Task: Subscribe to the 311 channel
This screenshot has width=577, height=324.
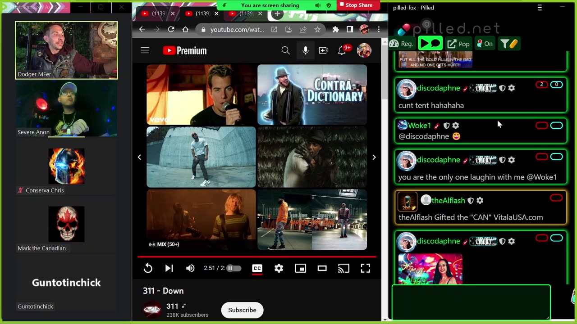Action: click(242, 310)
